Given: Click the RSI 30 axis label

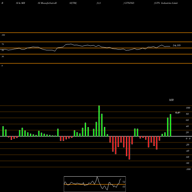Looking at the screenshot, I should pos(3,56).
